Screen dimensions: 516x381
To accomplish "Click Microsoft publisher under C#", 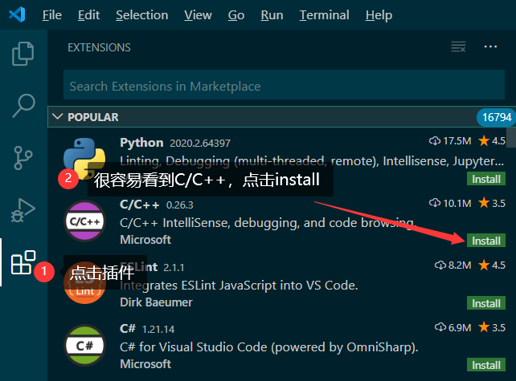I will point(145,364).
